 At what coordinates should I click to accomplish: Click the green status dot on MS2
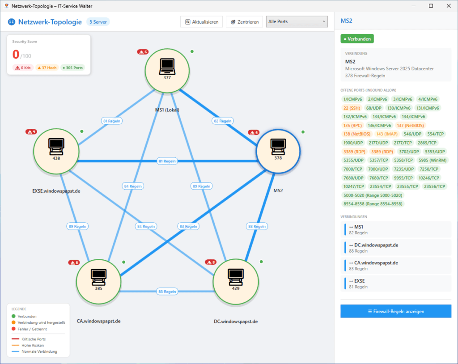pyautogui.click(x=304, y=132)
